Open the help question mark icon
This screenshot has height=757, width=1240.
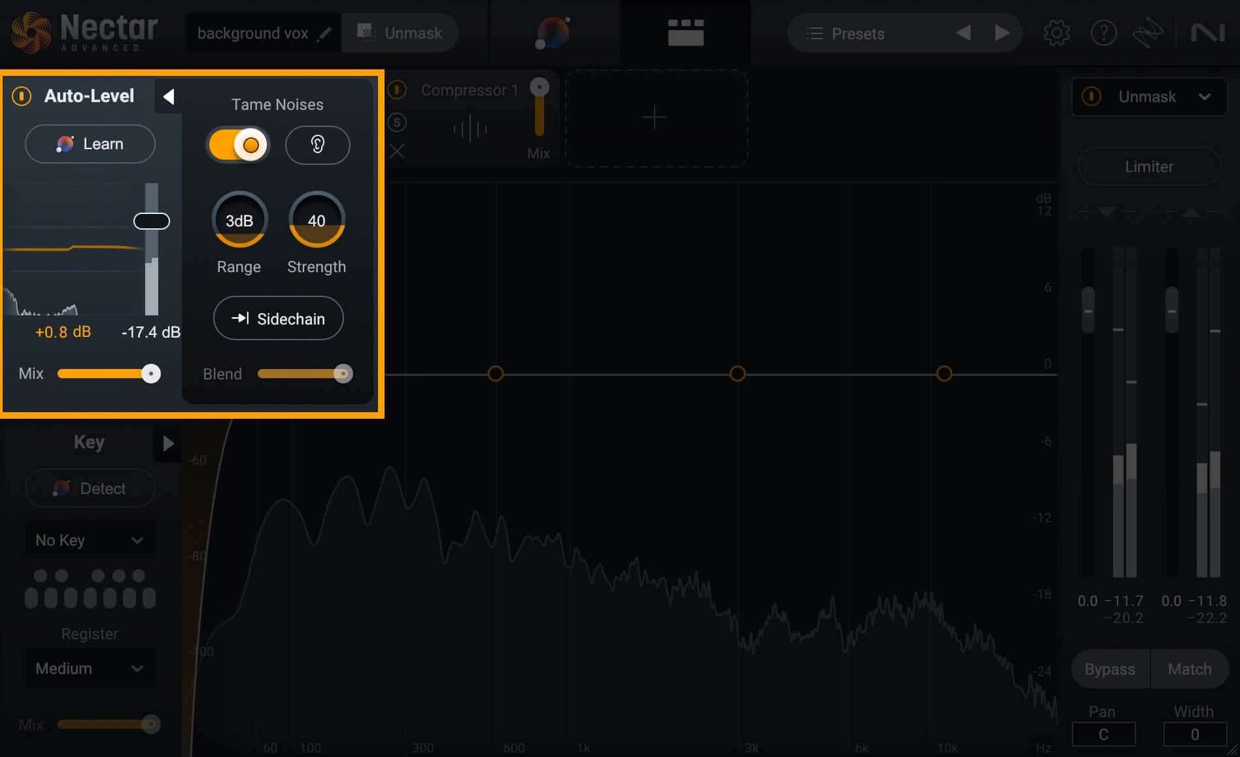pos(1103,33)
